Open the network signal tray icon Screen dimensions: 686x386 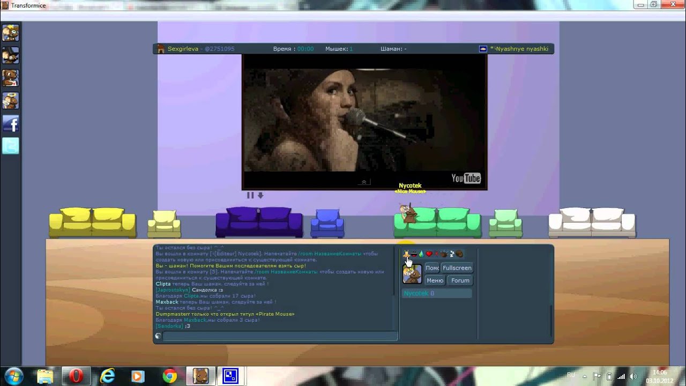pos(621,376)
